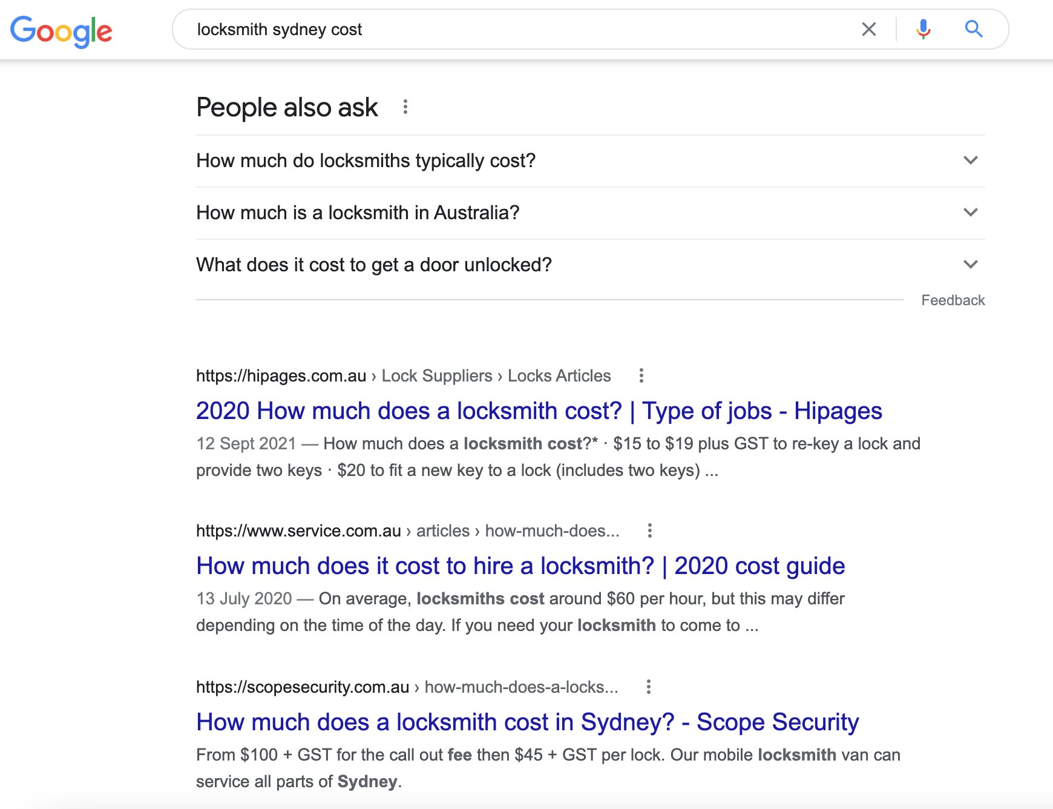Image resolution: width=1053 pixels, height=809 pixels.
Task: Click the question text "How much is a locksmith in Australia?"
Action: 358,213
